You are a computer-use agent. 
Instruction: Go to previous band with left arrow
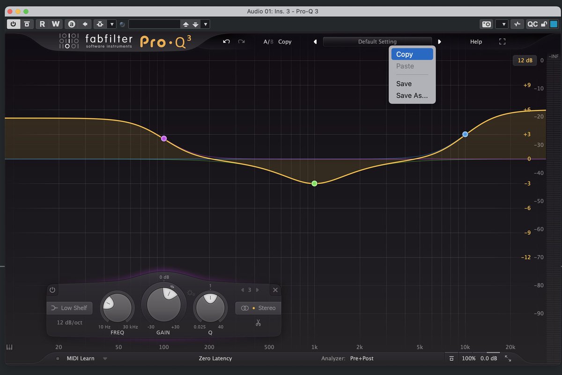click(x=242, y=290)
